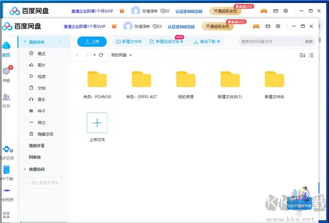Click the sort order icon above the folders

pyautogui.click(x=302, y=55)
